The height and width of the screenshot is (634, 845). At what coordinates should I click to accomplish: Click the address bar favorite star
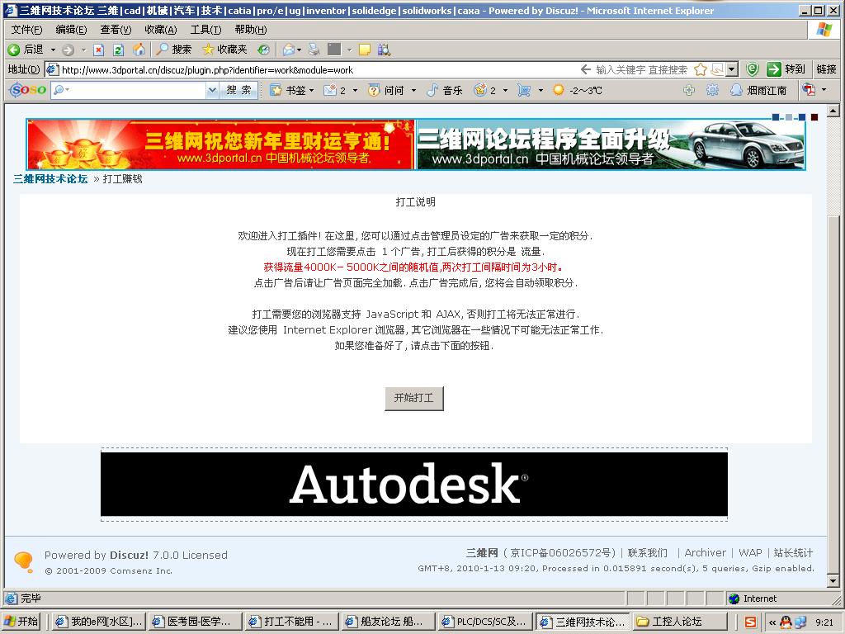click(x=701, y=69)
